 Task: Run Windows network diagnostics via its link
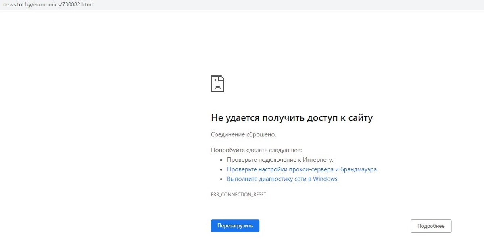(282, 179)
